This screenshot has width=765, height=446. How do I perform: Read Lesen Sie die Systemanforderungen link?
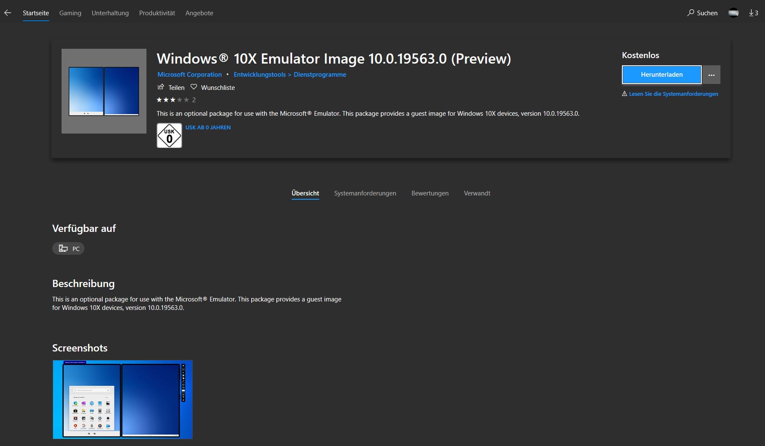tap(673, 94)
